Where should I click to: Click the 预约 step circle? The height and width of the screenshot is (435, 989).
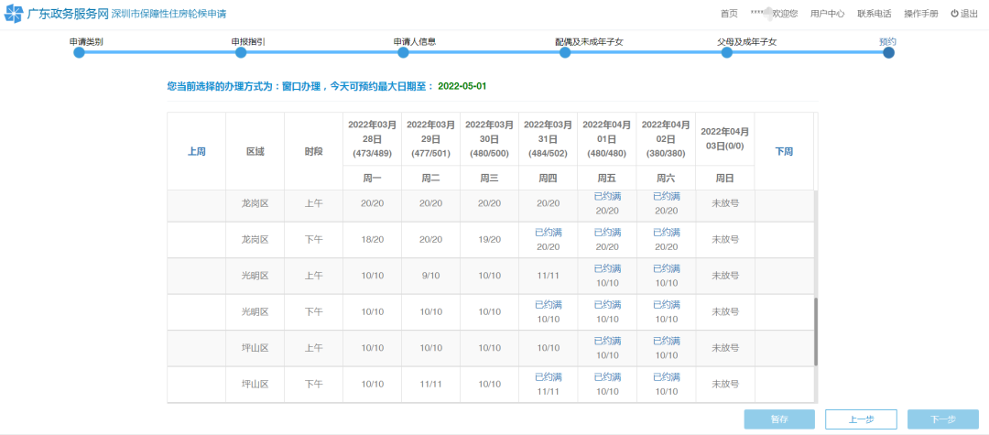pos(888,53)
